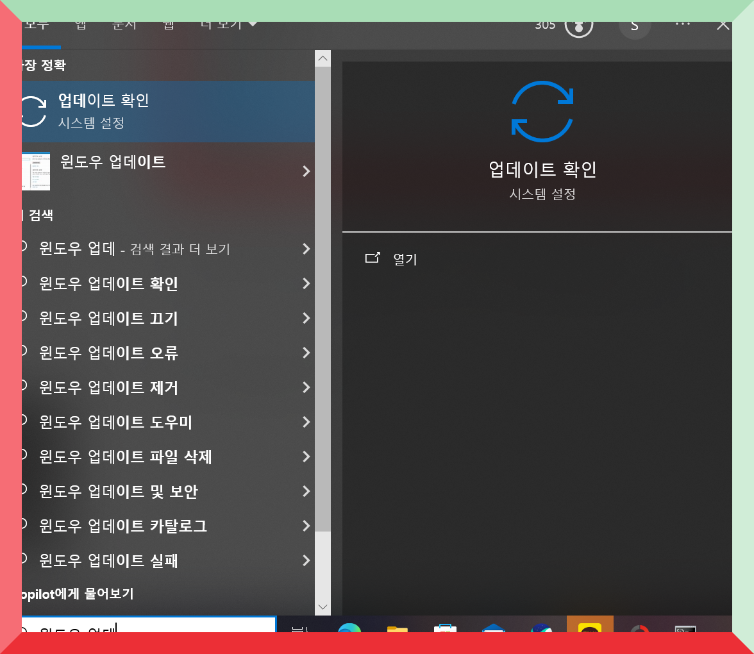Screen dimensions: 754x654
Task: Switch to the 문서 search tab
Action: pyautogui.click(x=124, y=26)
